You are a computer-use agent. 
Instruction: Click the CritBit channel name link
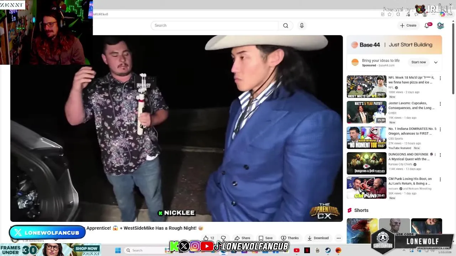pyautogui.click(x=392, y=113)
